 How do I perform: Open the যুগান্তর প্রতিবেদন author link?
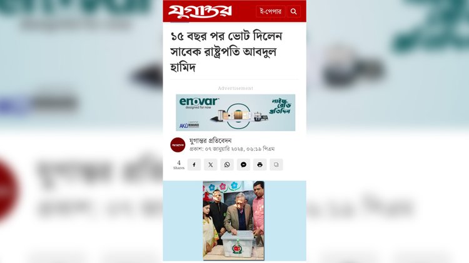pyautogui.click(x=210, y=141)
